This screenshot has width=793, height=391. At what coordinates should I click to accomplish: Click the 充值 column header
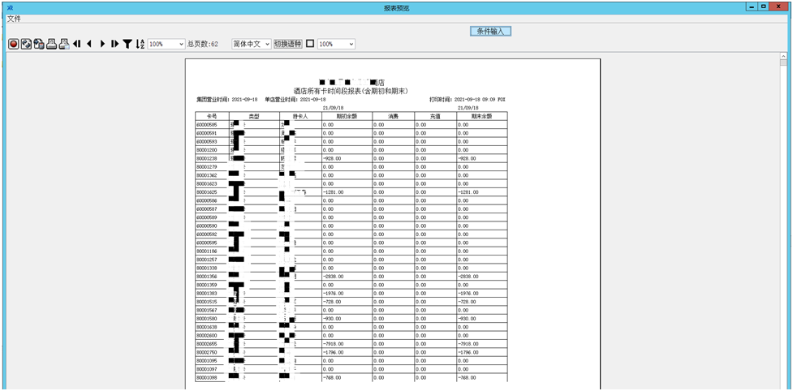(435, 116)
